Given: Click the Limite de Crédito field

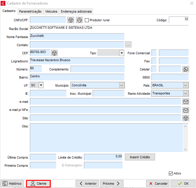Looking at the screenshot, I should point(103,157).
